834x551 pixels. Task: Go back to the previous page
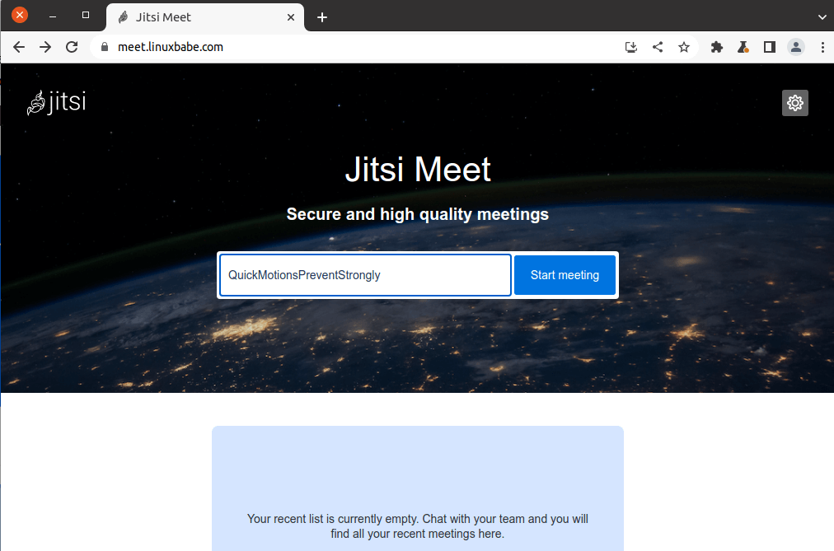tap(19, 47)
